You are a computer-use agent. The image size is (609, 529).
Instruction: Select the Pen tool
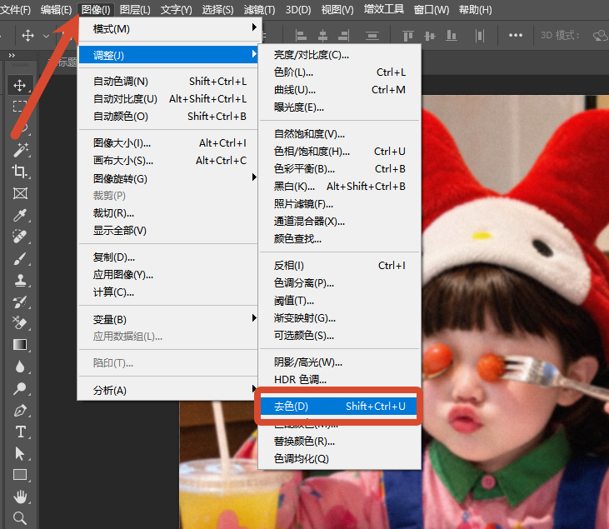[20, 410]
